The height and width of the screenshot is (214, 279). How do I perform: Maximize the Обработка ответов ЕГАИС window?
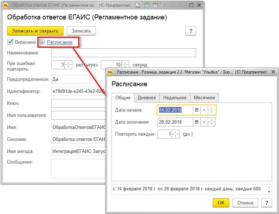191,5
